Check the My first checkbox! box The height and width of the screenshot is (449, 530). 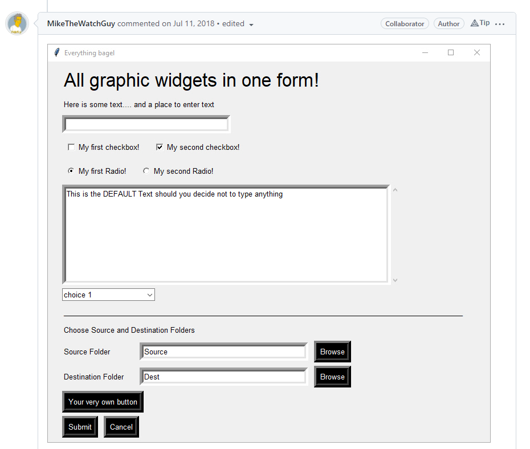[71, 148]
